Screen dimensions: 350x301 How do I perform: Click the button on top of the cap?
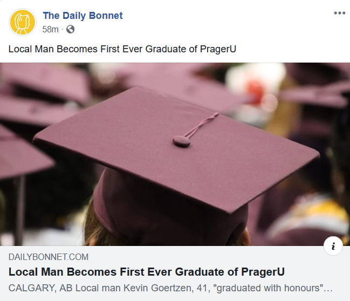point(182,141)
